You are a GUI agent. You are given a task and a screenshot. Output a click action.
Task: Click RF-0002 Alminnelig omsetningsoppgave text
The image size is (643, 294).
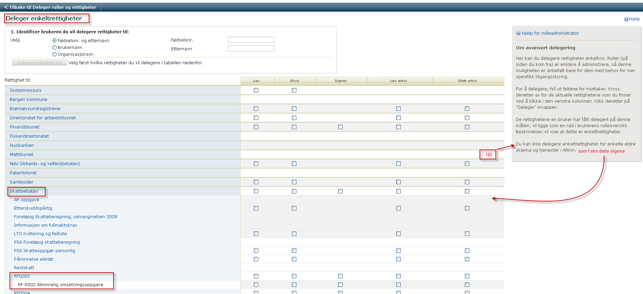click(60, 284)
